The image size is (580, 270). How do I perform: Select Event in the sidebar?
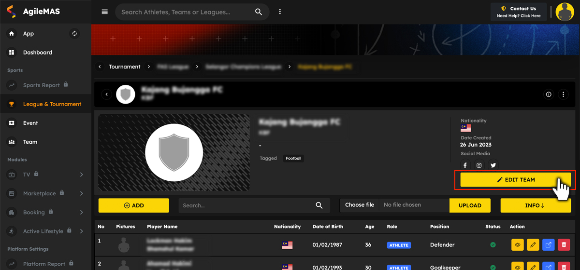point(30,123)
